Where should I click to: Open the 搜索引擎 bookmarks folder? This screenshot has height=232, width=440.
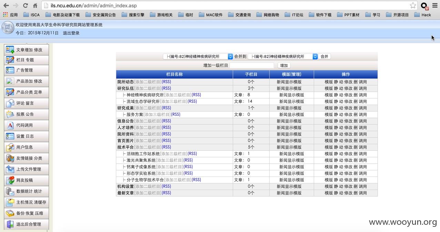(133, 15)
